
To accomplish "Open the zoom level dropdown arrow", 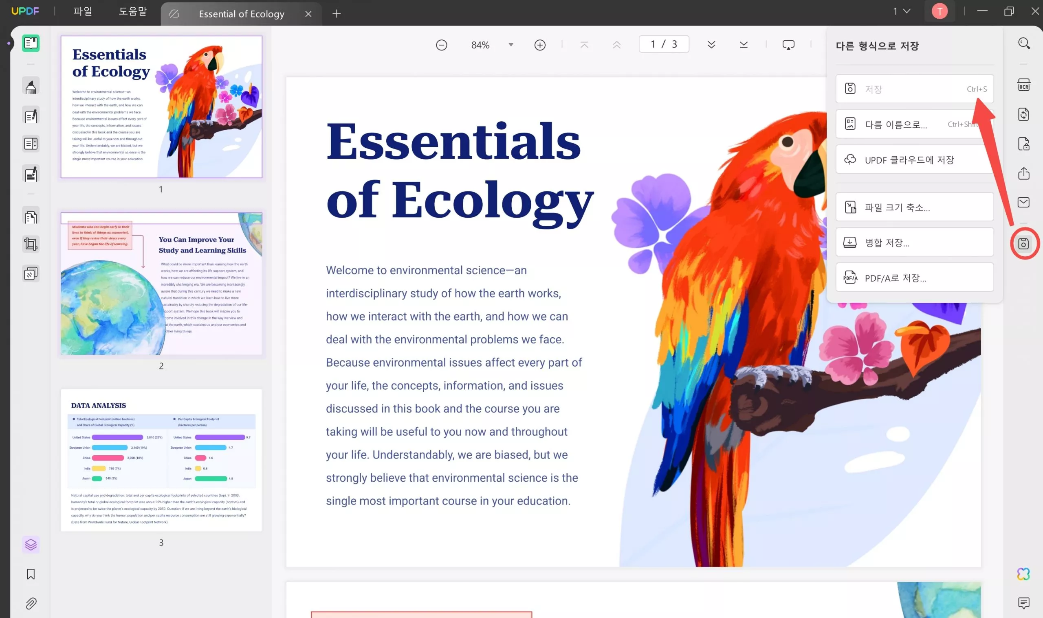I will pos(511,45).
